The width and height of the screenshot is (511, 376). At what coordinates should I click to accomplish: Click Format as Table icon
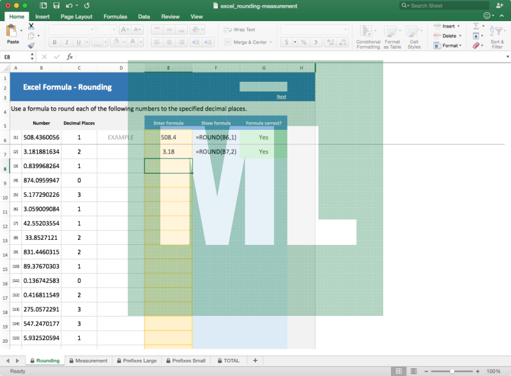pyautogui.click(x=392, y=36)
